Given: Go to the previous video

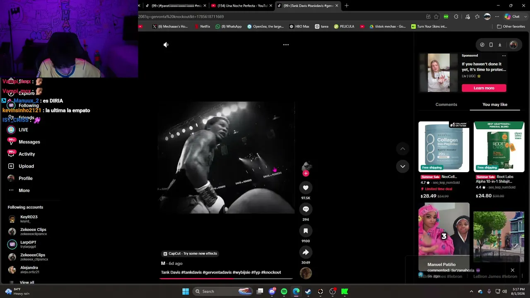Looking at the screenshot, I should click(402, 149).
